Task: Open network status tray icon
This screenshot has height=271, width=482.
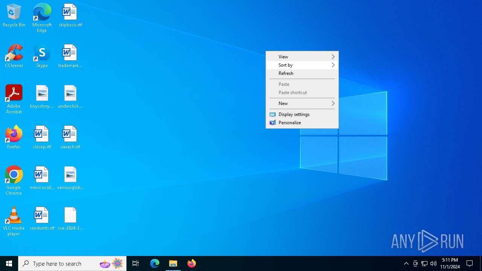Action: [x=424, y=263]
